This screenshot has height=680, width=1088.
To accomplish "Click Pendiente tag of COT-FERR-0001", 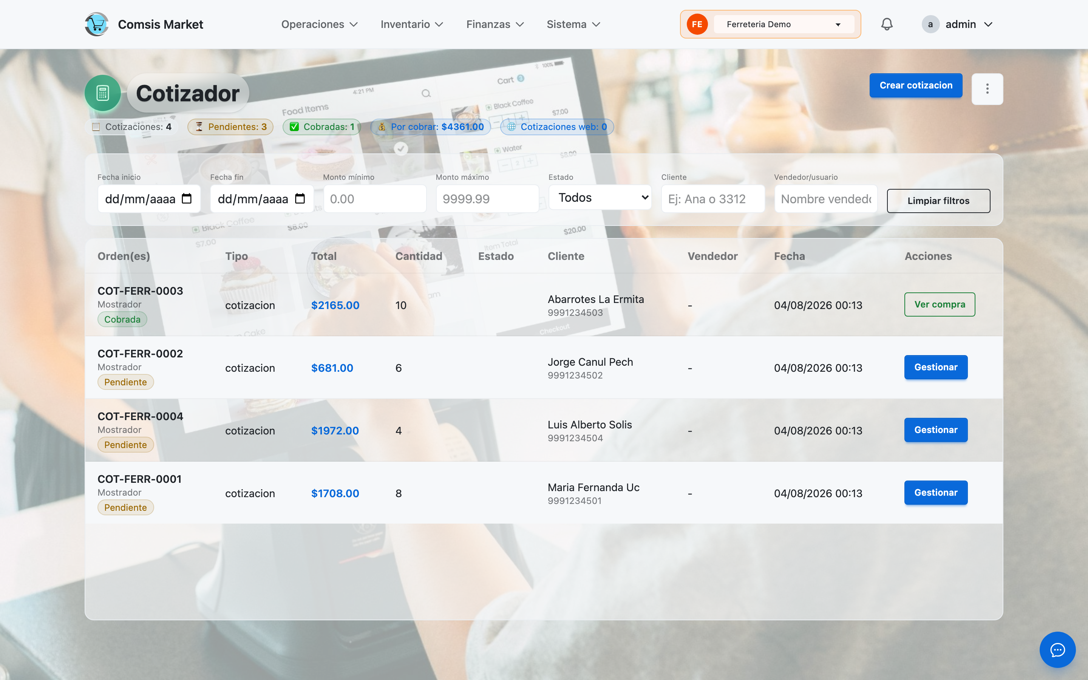I will coord(125,508).
